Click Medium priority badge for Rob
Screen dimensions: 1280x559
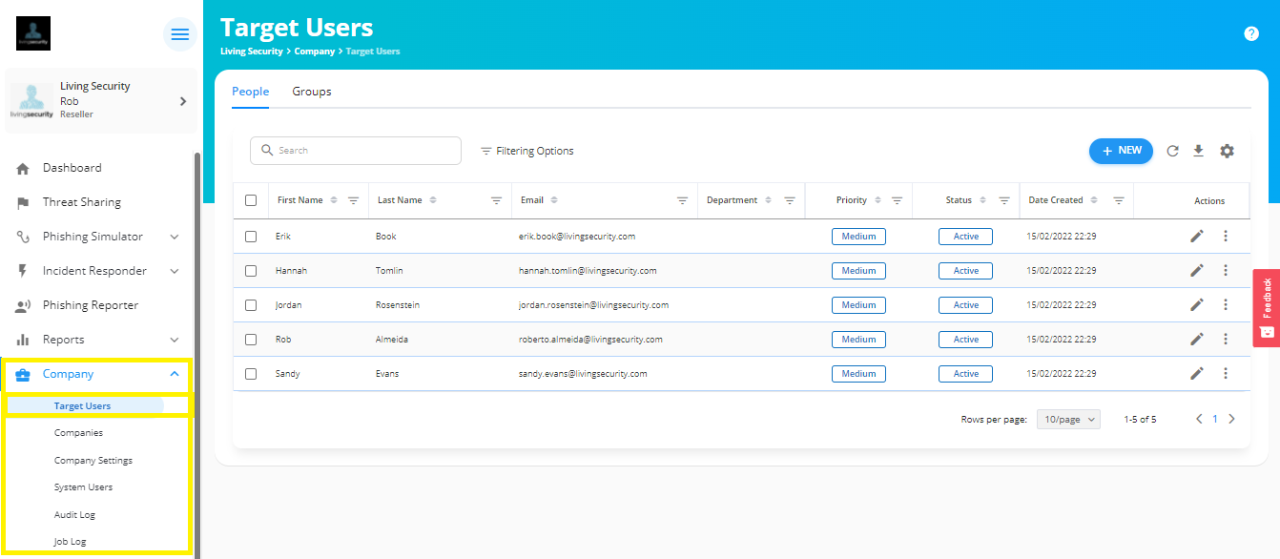coord(858,340)
